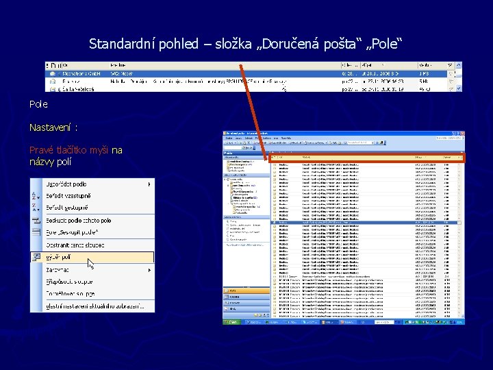Click the 'Předmět' column header in top strip

pos(225,66)
